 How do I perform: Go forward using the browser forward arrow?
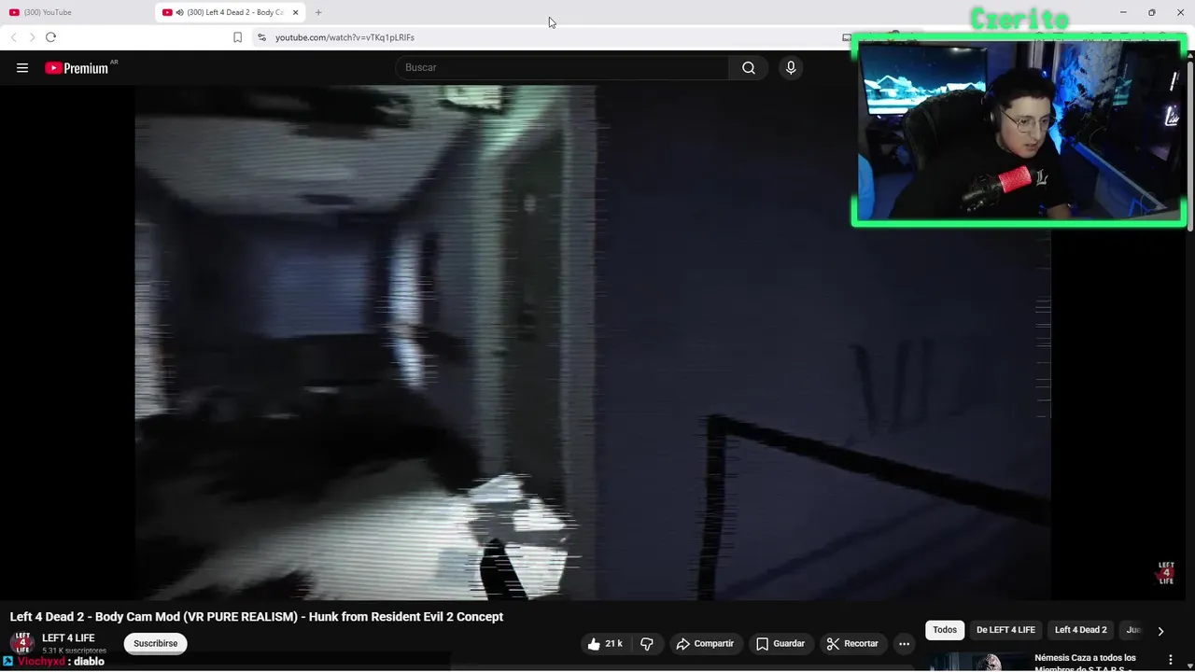click(x=32, y=37)
